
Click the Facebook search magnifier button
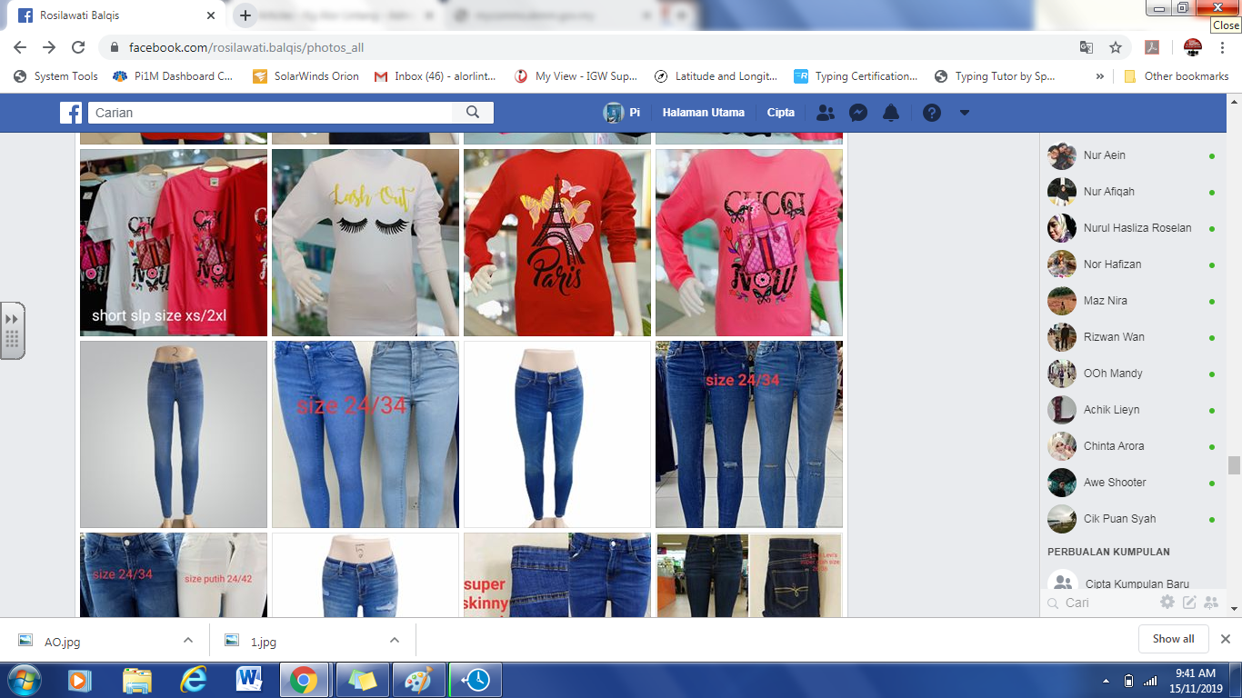click(x=473, y=113)
